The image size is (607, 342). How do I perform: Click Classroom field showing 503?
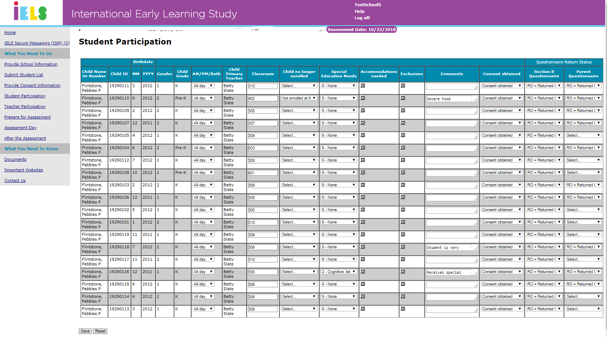coord(263,148)
